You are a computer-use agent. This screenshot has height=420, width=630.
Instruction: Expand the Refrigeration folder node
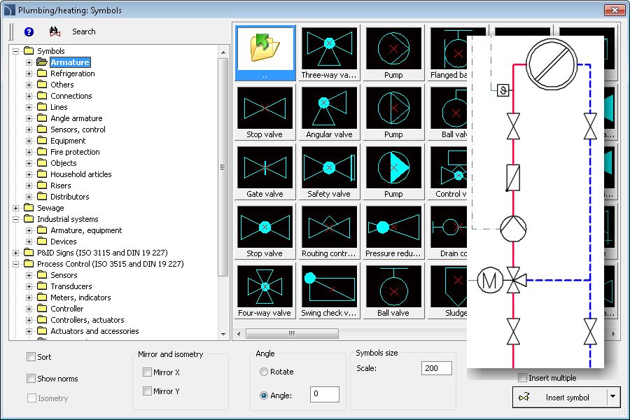click(29, 73)
